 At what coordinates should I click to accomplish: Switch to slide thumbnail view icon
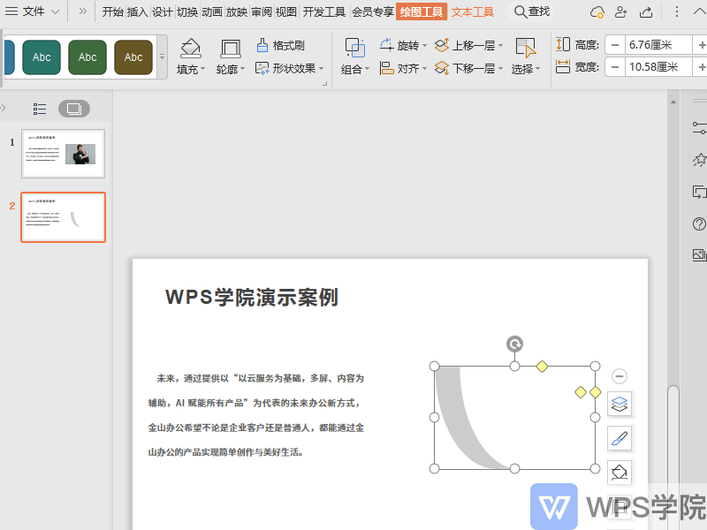74,109
